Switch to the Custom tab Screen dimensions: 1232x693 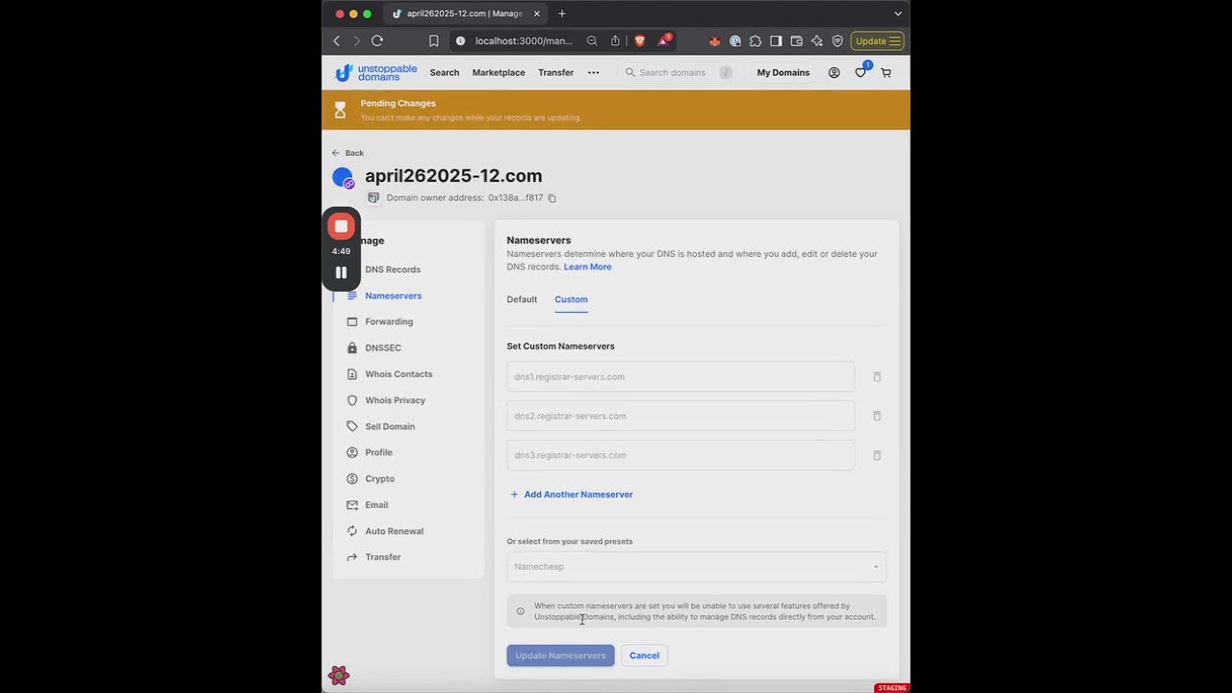coord(571,299)
